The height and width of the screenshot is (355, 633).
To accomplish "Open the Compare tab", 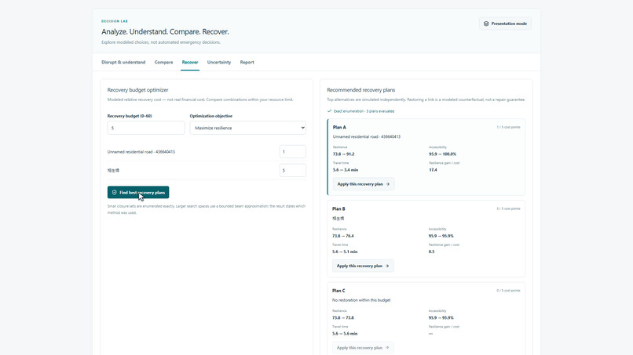I will [x=163, y=63].
